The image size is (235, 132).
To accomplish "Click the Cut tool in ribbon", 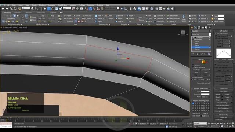I will click(76, 19).
